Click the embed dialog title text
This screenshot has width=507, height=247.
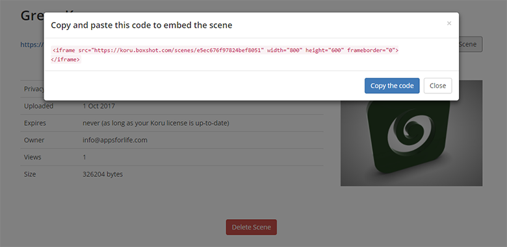pyautogui.click(x=141, y=25)
